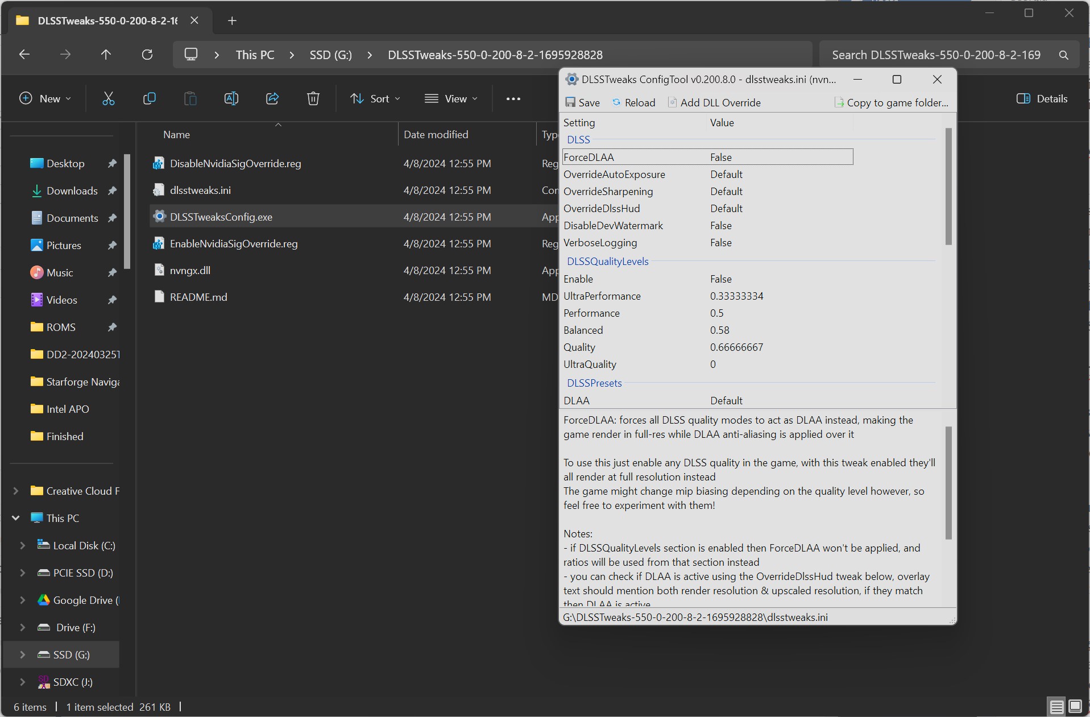Screen dimensions: 1090x717
Task: Click Balanced ratio value 0.58
Action: click(719, 330)
